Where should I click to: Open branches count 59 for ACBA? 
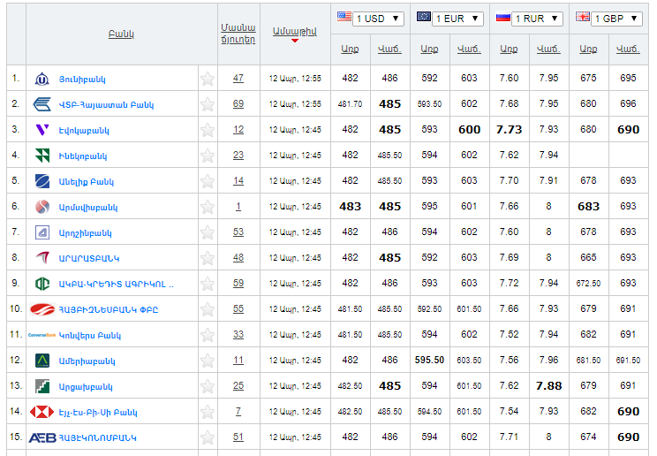pos(238,283)
